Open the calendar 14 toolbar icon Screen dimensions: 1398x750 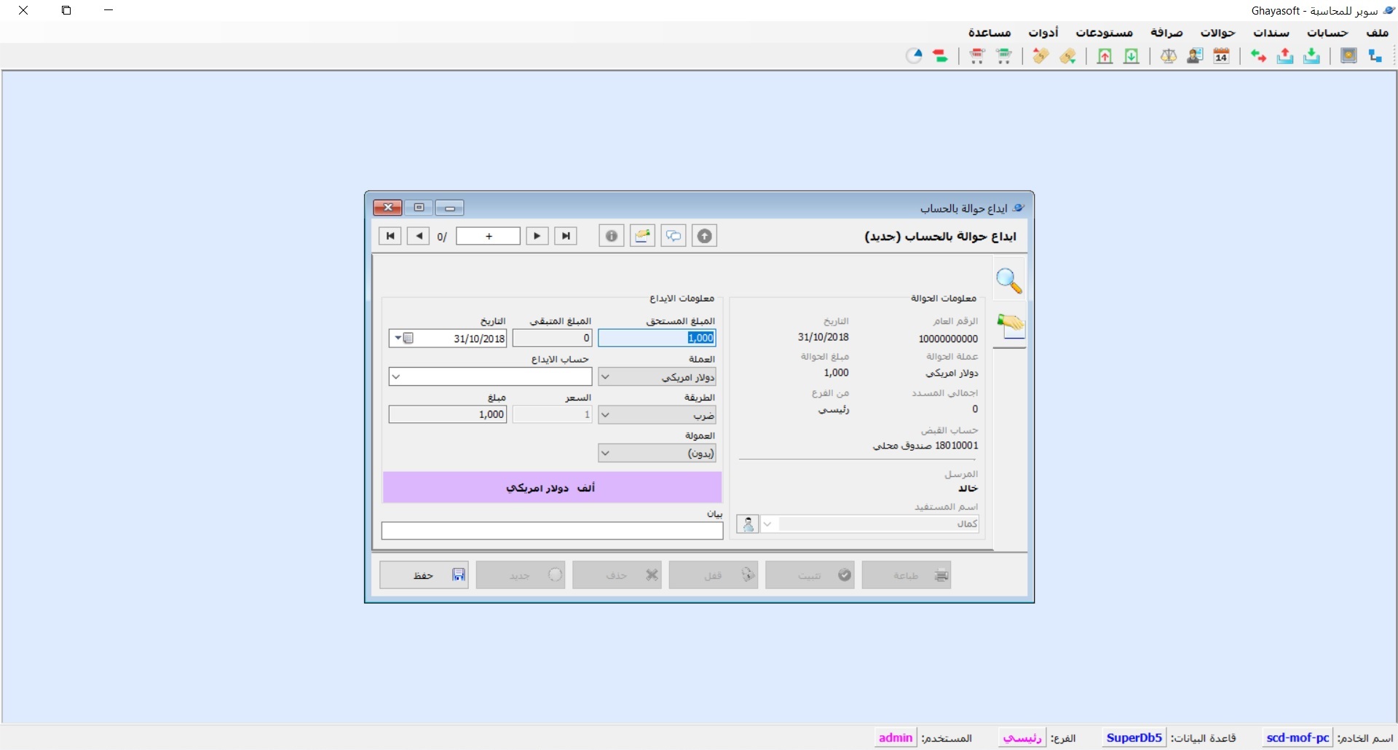(x=1222, y=56)
